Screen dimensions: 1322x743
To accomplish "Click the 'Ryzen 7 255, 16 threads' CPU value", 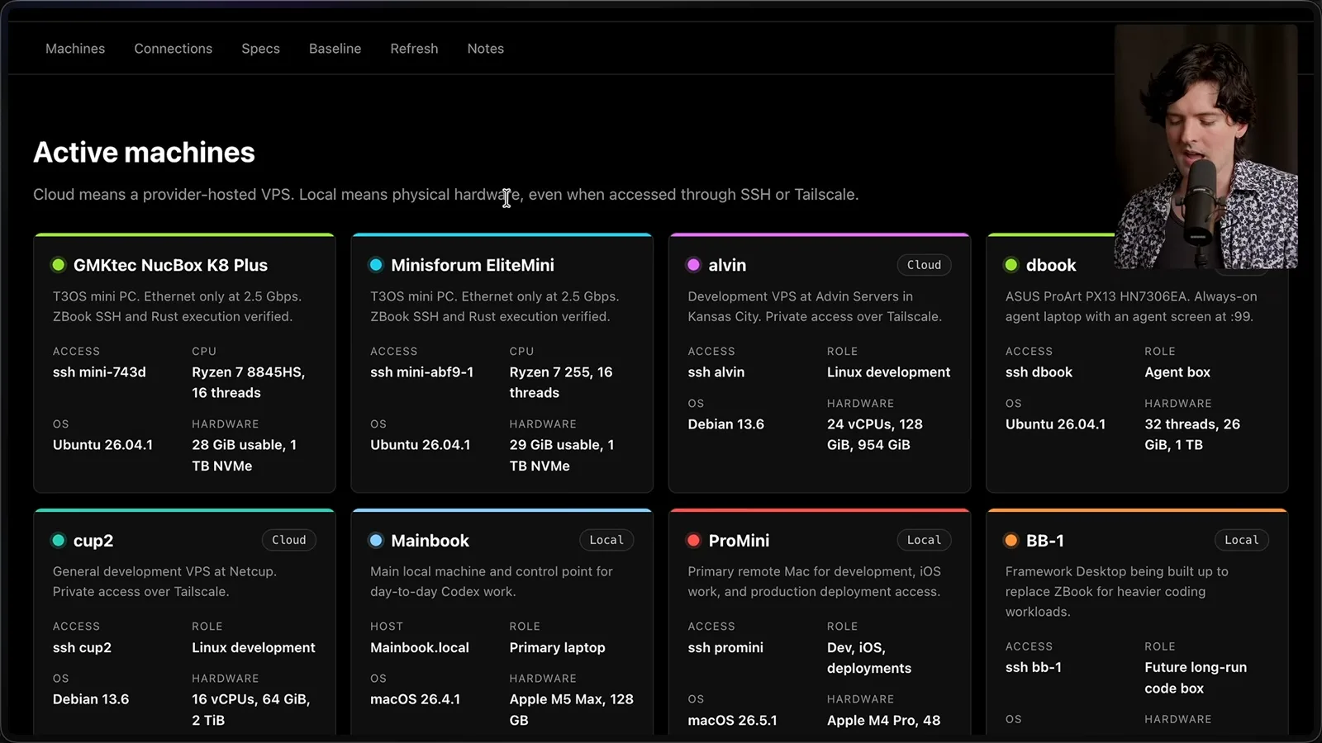I will pyautogui.click(x=561, y=382).
